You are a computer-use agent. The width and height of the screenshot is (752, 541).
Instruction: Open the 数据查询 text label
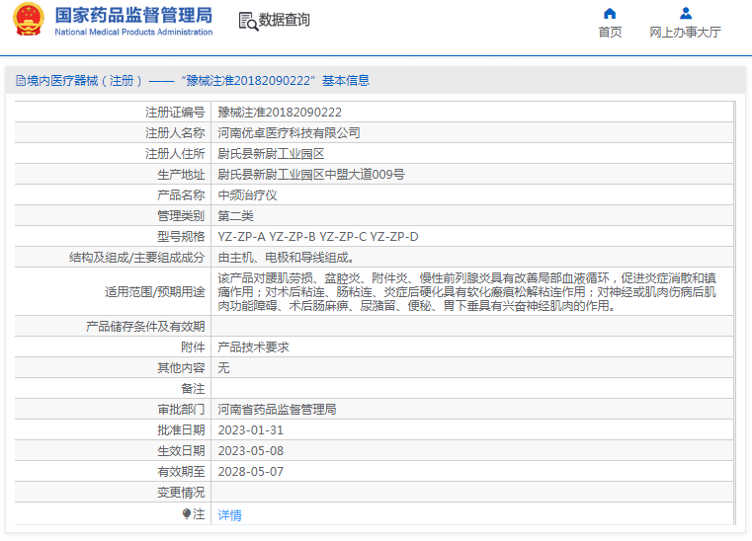tap(285, 21)
